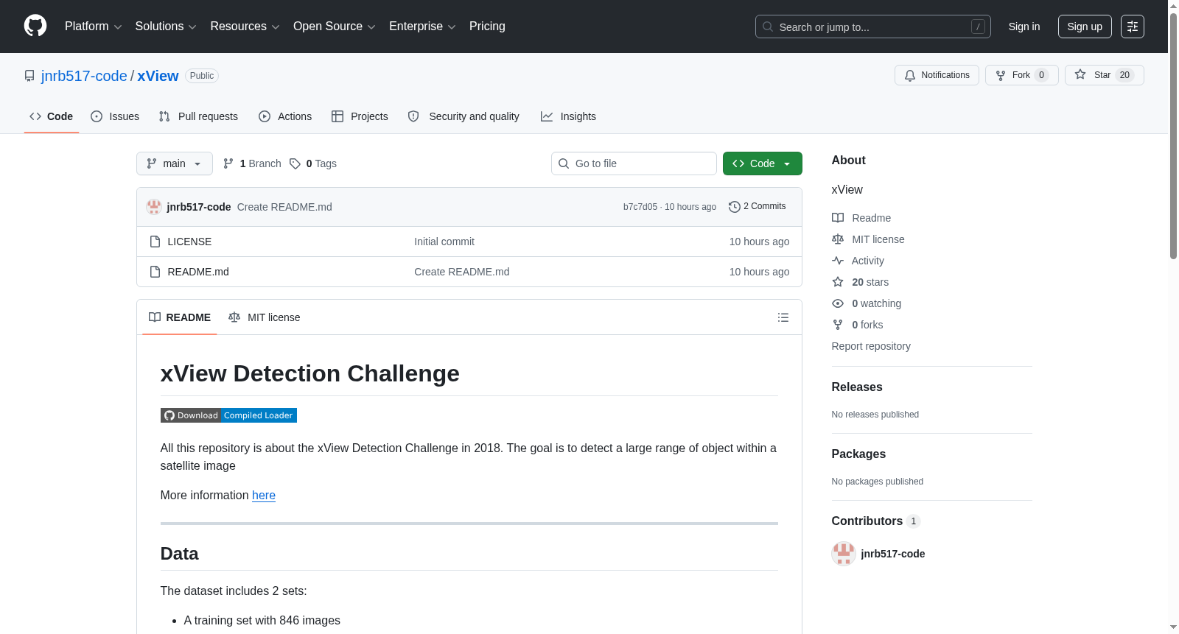Expand the Enterprise menu
Screen dimensions: 1179x634
pyautogui.click(x=422, y=27)
